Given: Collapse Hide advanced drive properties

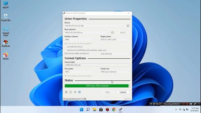Looking at the screenshot, I should [x=78, y=44].
